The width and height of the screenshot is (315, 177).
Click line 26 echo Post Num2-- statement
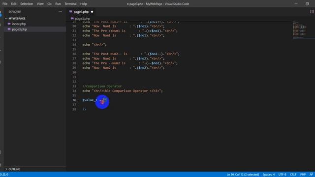[x=131, y=54]
